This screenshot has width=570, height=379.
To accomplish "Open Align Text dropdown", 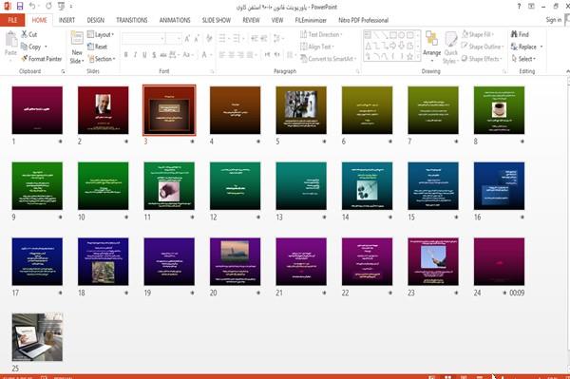I will coord(317,47).
